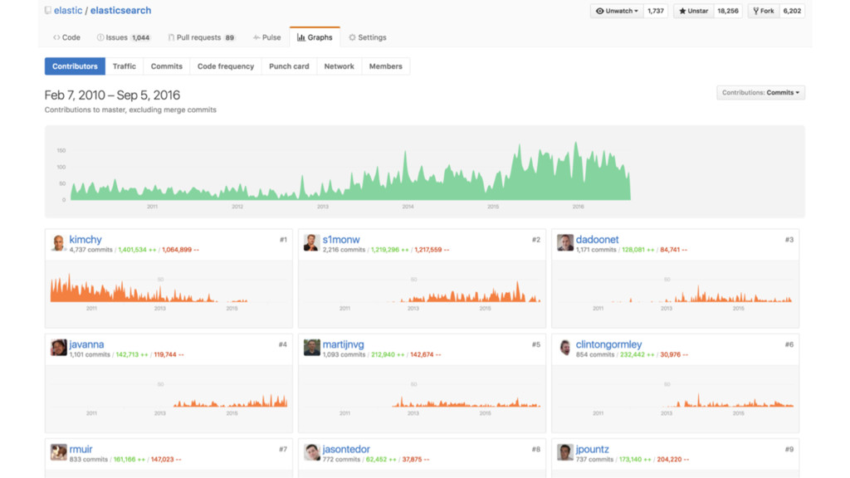Click the stargazers count 18,256
Viewport: 850px width, 478px height.
coord(727,11)
